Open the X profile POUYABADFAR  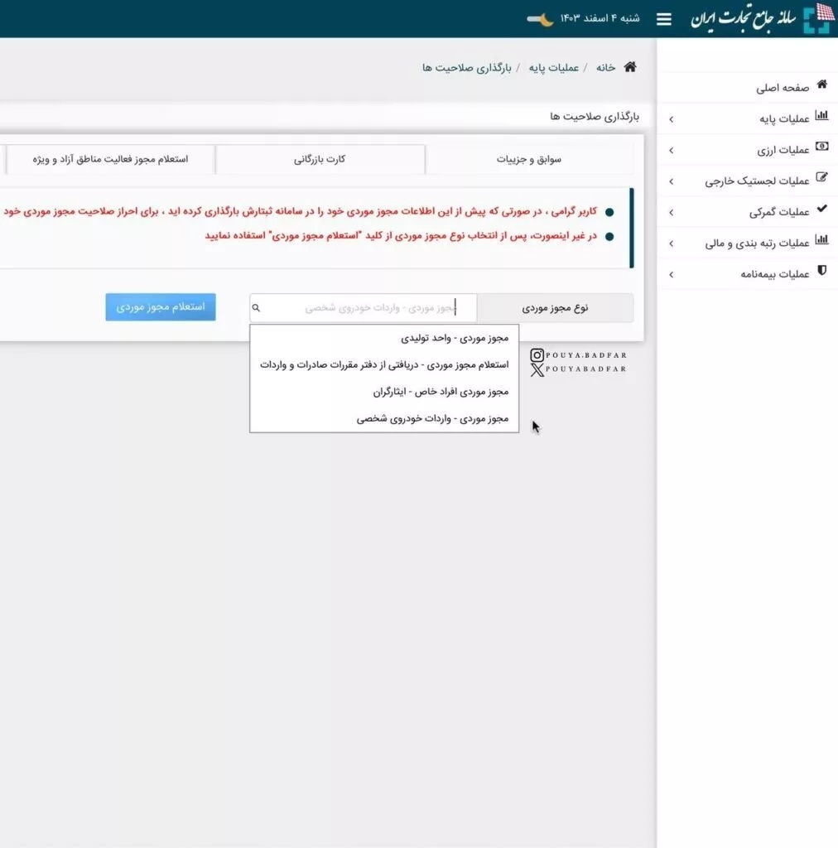580,370
